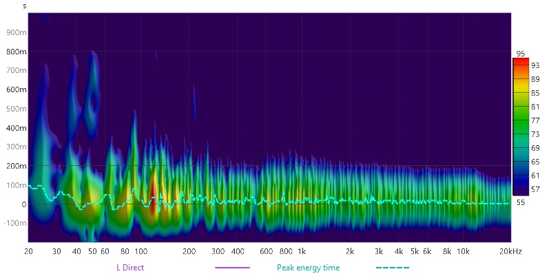Click the 8k frequency axis label
The width and height of the screenshot is (551, 278).
pyautogui.click(x=447, y=251)
